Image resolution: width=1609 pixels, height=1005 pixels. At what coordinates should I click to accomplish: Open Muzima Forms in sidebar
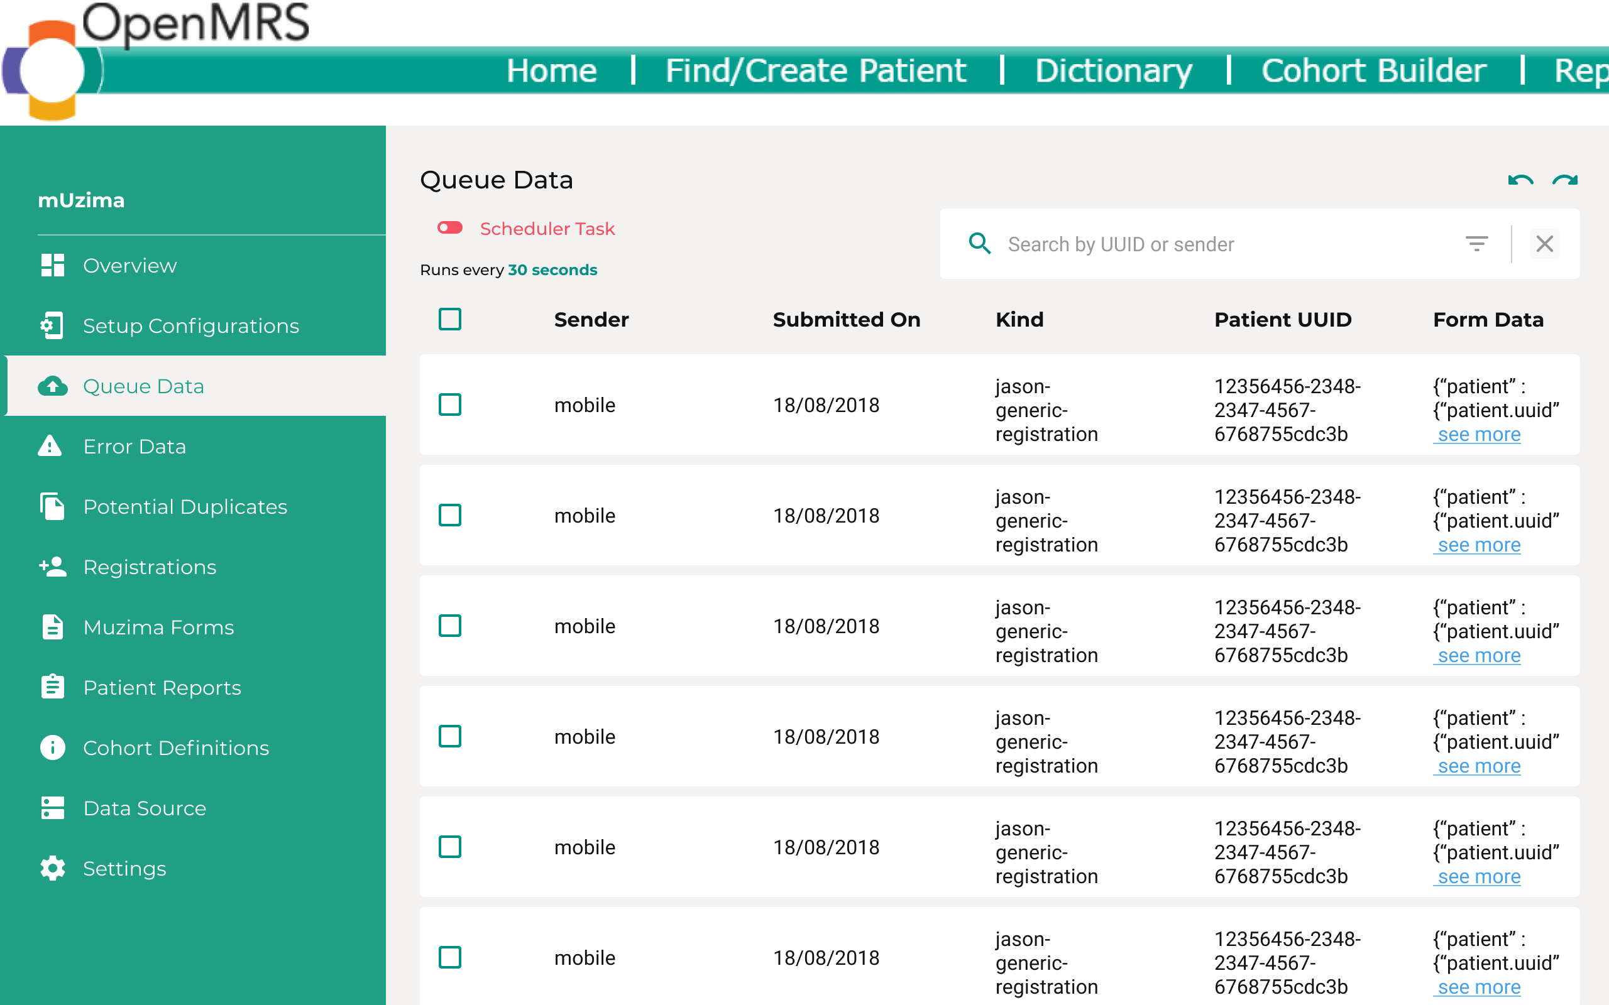(158, 627)
